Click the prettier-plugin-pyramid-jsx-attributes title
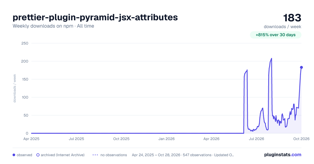Screen dimensions: 314x164 [x=95, y=17]
